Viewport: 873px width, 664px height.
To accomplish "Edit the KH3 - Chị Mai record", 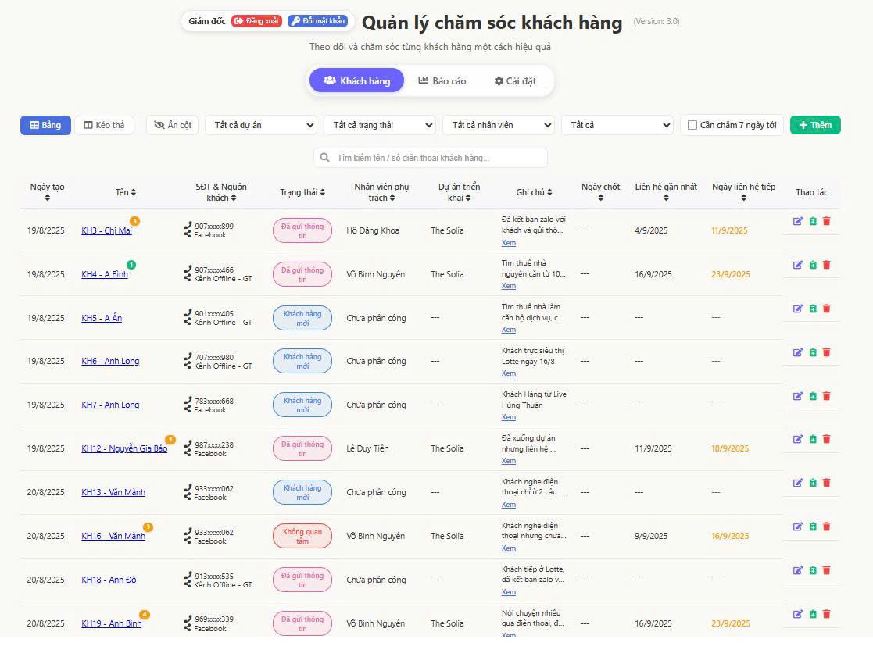I will click(798, 221).
